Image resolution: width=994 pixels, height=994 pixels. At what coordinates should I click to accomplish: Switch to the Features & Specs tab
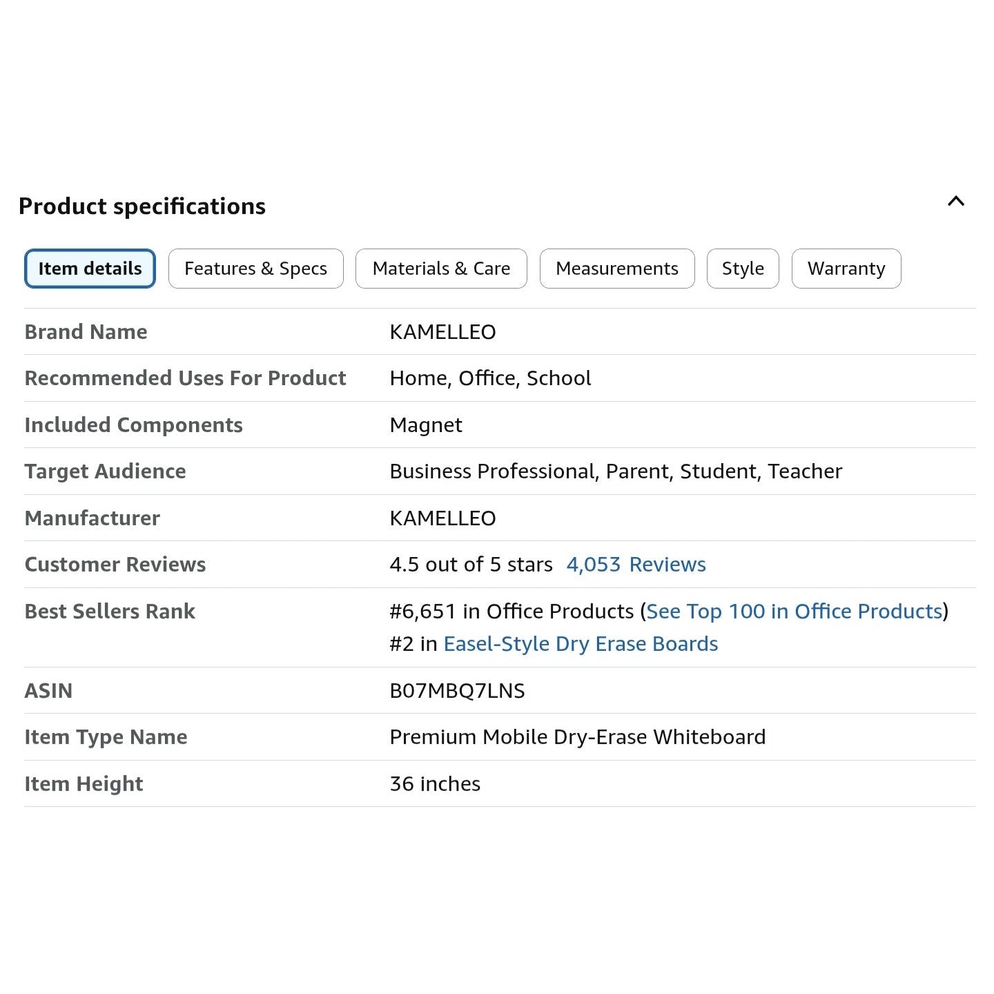tap(255, 269)
